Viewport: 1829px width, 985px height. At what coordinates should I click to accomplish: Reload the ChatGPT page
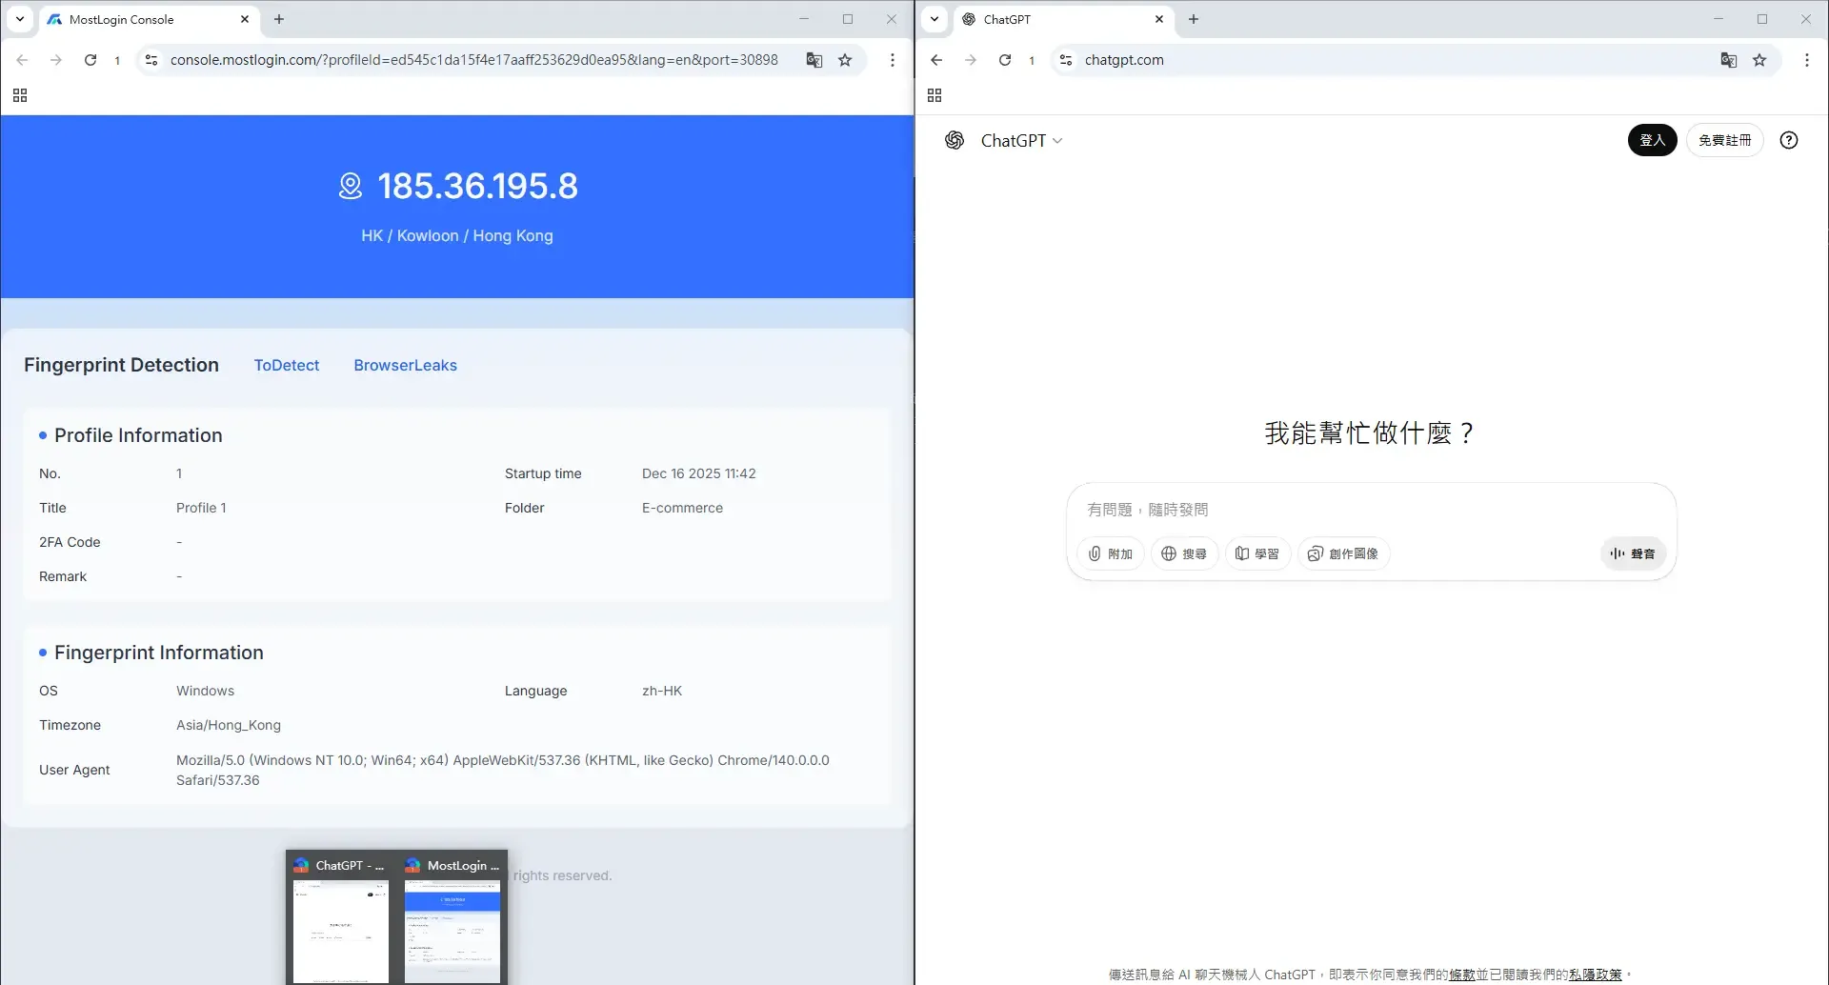[x=1005, y=60]
